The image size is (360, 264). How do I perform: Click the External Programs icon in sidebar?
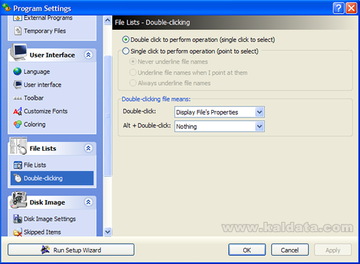pos(18,18)
